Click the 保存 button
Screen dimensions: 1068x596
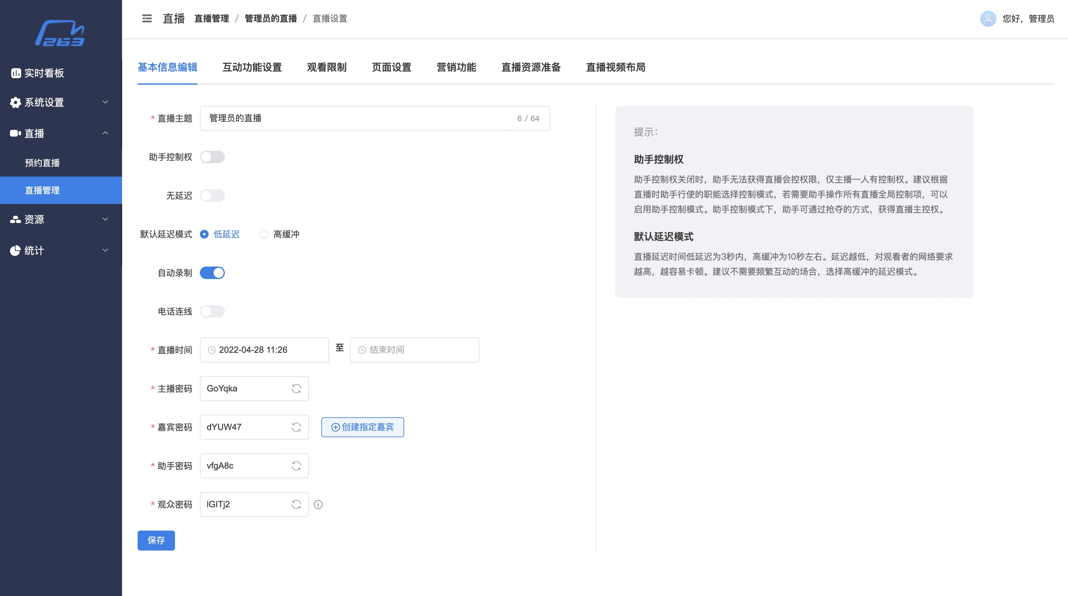point(156,540)
